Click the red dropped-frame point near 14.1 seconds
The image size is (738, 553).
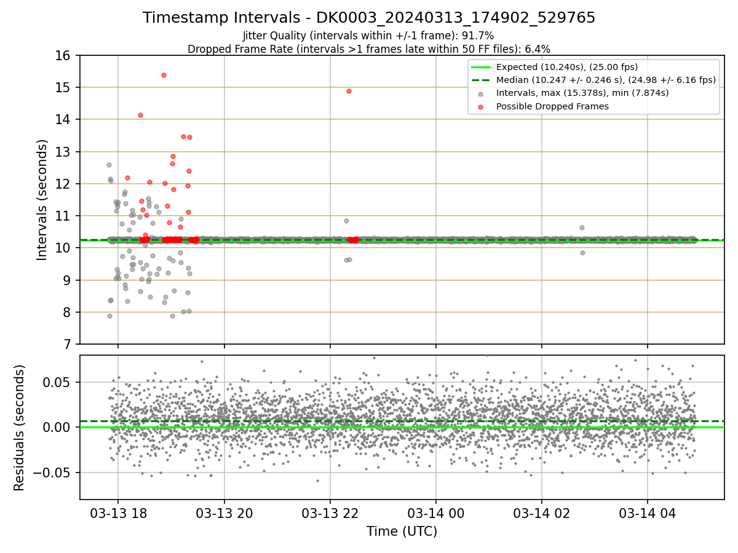click(140, 115)
